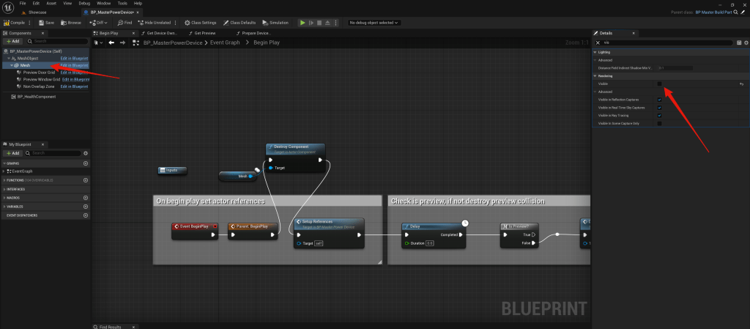Viewport: 750px width, 329px height.
Task: Switch to the Get Preview tab
Action: 204,33
